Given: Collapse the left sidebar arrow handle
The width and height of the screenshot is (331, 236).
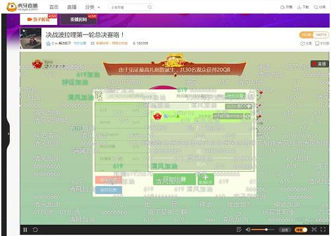Looking at the screenshot, I should coord(8,133).
